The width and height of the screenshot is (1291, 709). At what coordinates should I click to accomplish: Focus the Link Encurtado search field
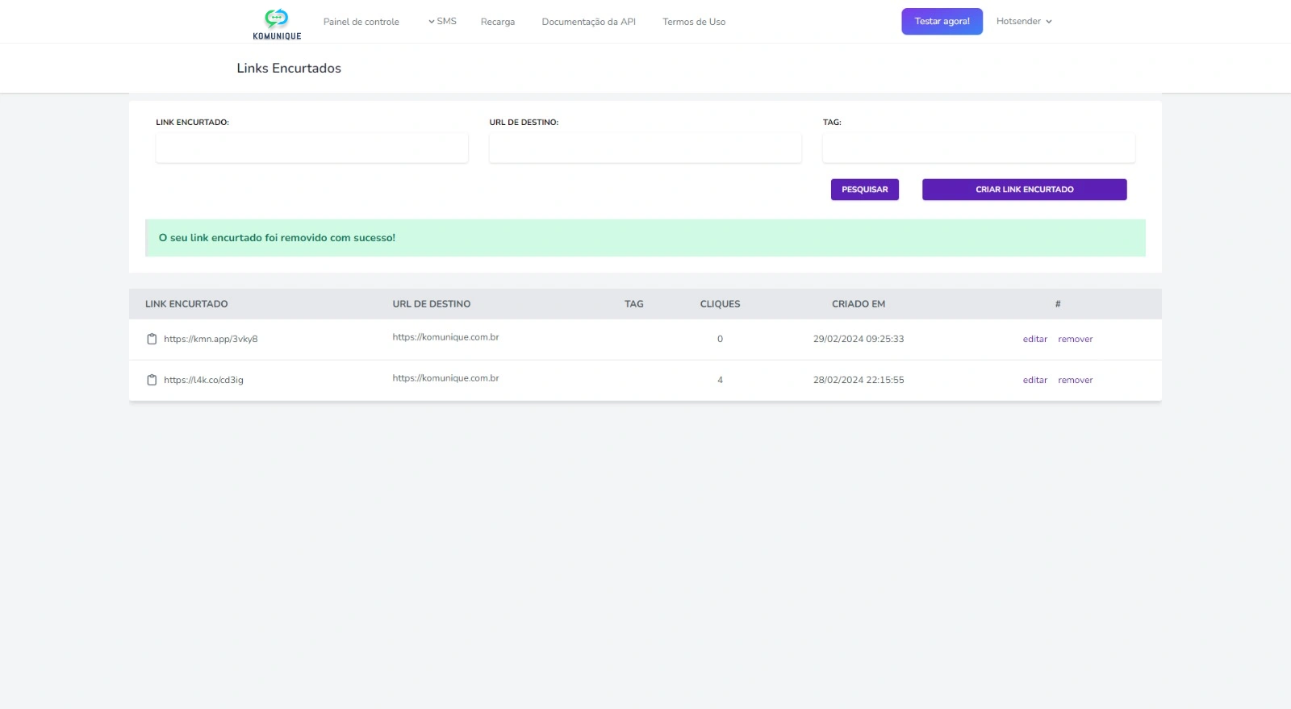311,148
